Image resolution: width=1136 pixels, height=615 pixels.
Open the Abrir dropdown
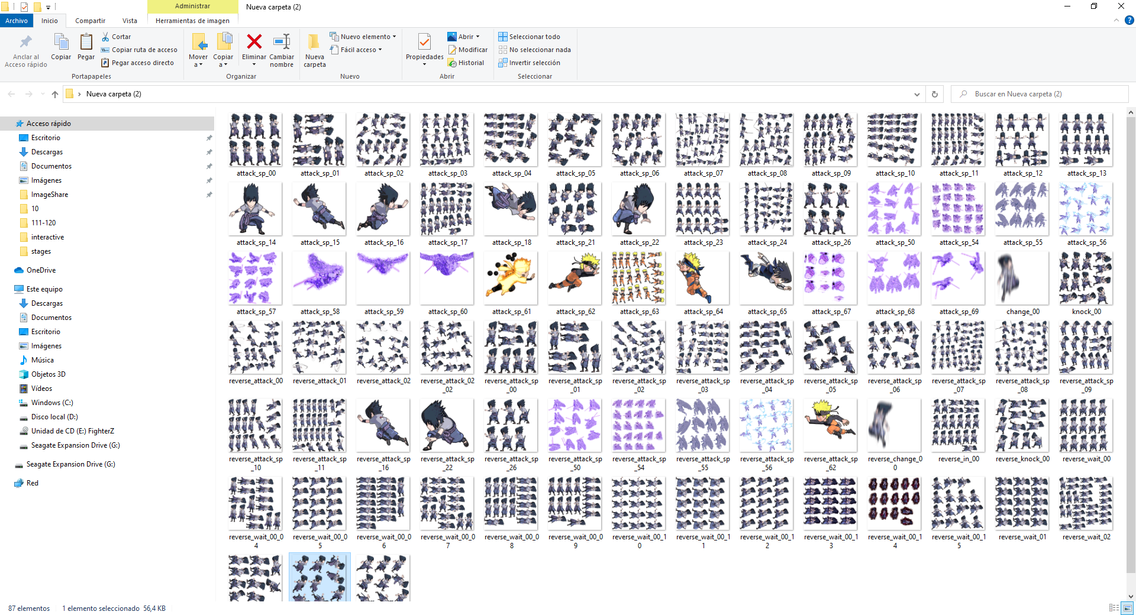[x=478, y=37]
